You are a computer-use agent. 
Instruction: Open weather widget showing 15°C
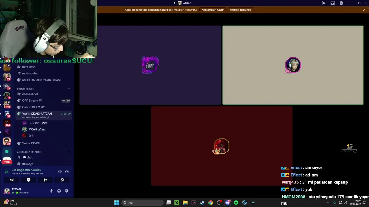[11, 202]
